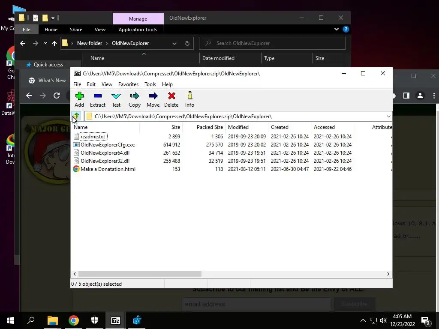Expand Explorer address bar history dropdown
The image size is (439, 329).
(174, 43)
